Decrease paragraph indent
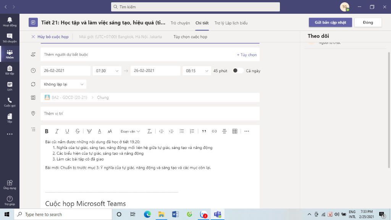Screen dimensions: 391x220 pyautogui.click(x=161, y=131)
